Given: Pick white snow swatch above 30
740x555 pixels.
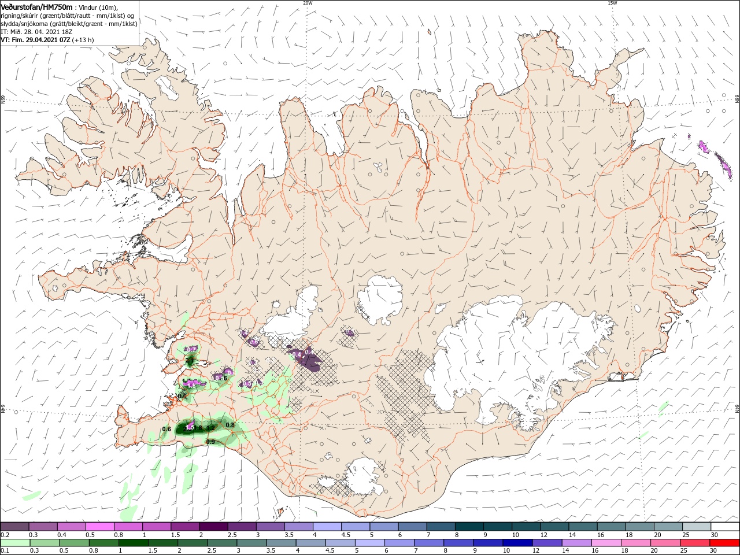Looking at the screenshot, I should pyautogui.click(x=724, y=527).
